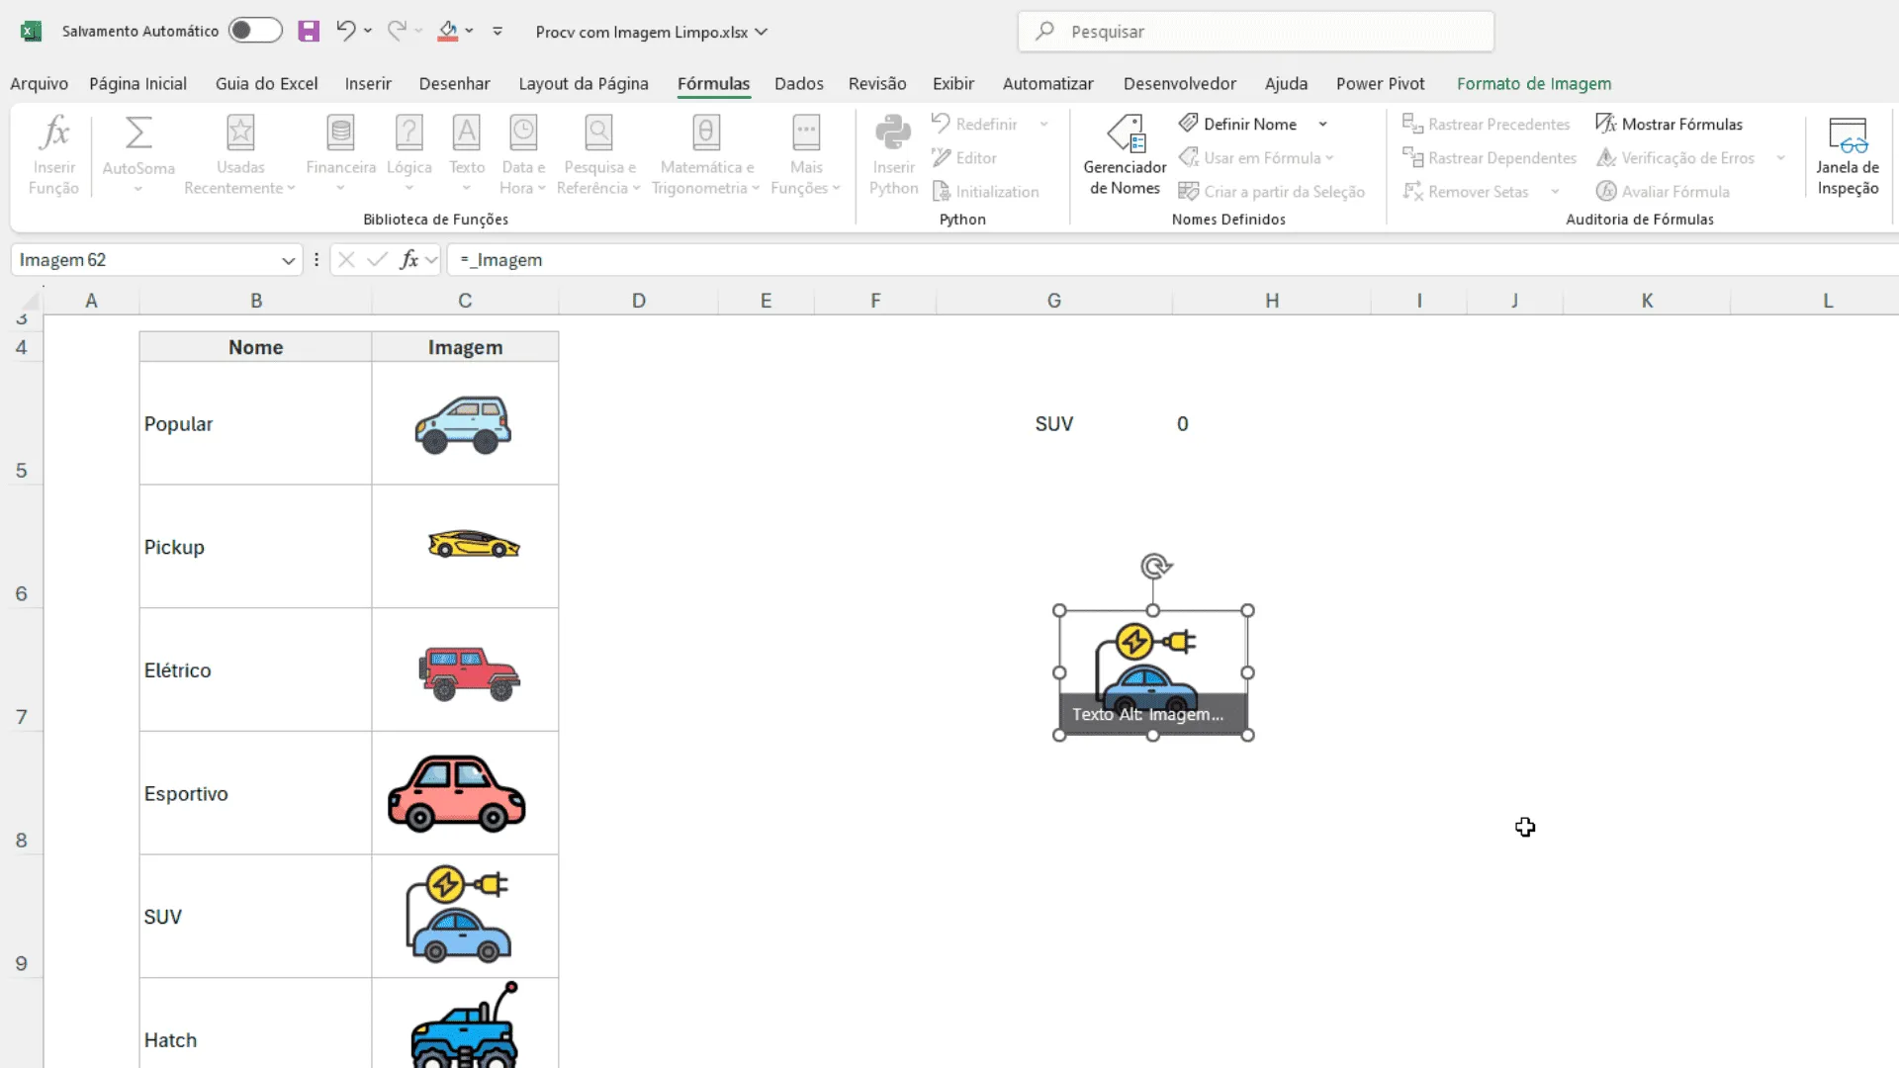Screen dimensions: 1899x1068
Task: Open the Financeira functions library
Action: (340, 155)
